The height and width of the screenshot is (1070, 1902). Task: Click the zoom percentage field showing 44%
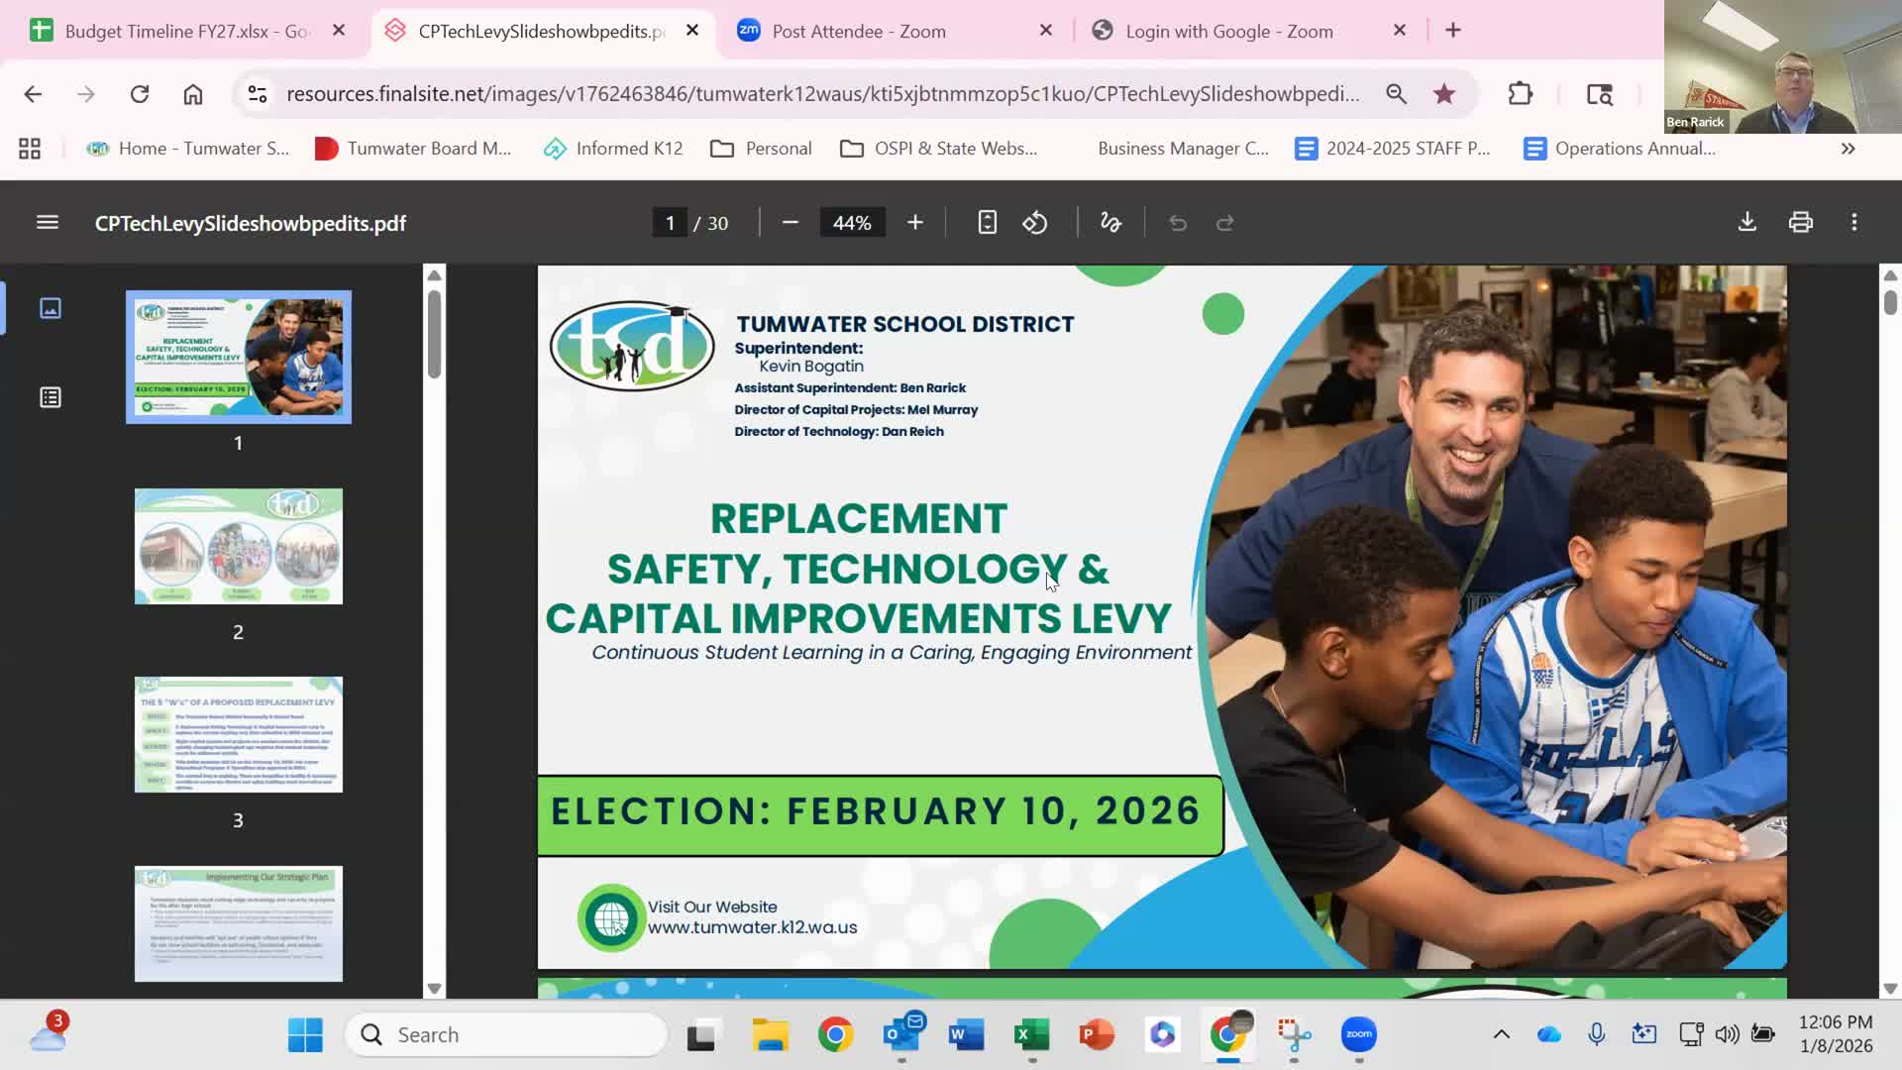(852, 223)
